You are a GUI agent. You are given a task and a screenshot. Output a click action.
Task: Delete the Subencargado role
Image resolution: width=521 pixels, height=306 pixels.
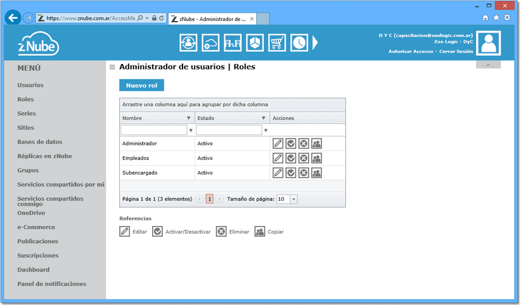[304, 173]
